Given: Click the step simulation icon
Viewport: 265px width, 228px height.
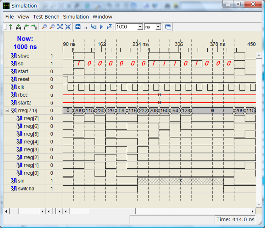Looking at the screenshot, I should (94, 27).
